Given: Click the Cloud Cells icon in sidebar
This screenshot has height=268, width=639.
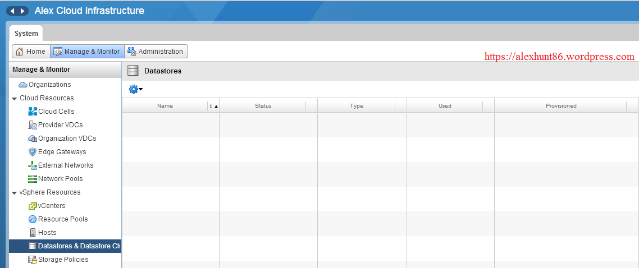Looking at the screenshot, I should pyautogui.click(x=33, y=112).
